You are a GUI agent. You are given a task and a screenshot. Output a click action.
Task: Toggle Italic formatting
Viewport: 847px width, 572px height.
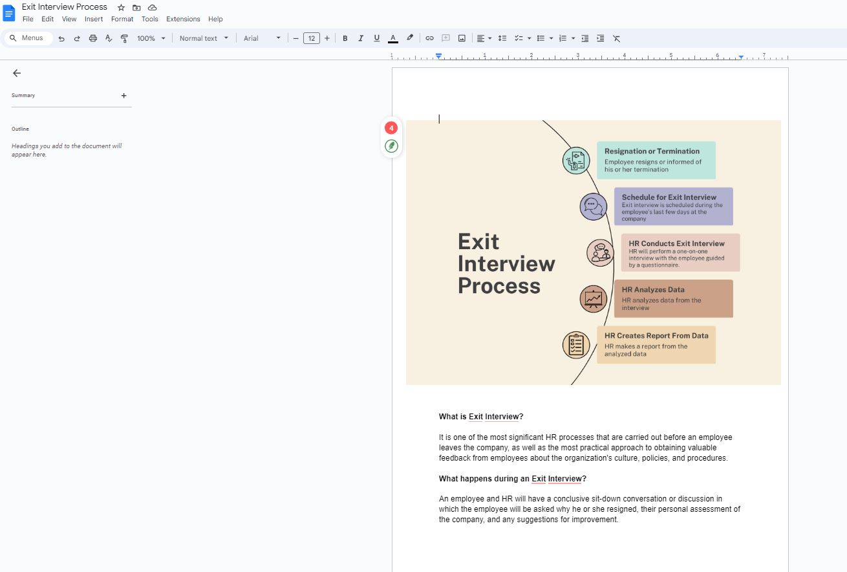click(361, 38)
